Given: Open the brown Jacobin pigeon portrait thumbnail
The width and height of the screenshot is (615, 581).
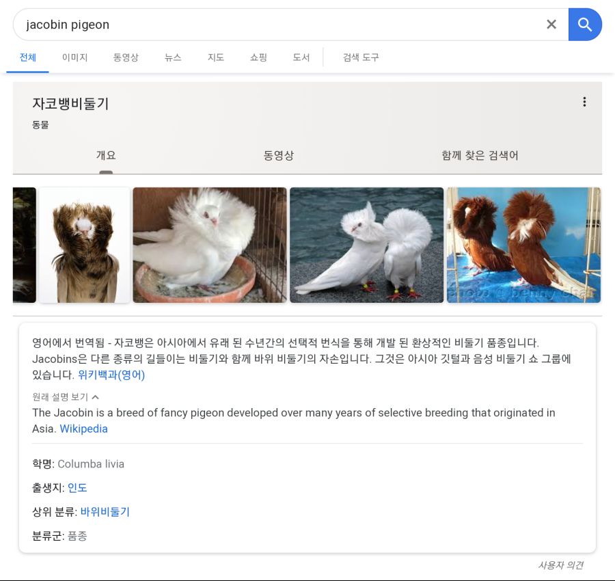Looking at the screenshot, I should (x=85, y=245).
